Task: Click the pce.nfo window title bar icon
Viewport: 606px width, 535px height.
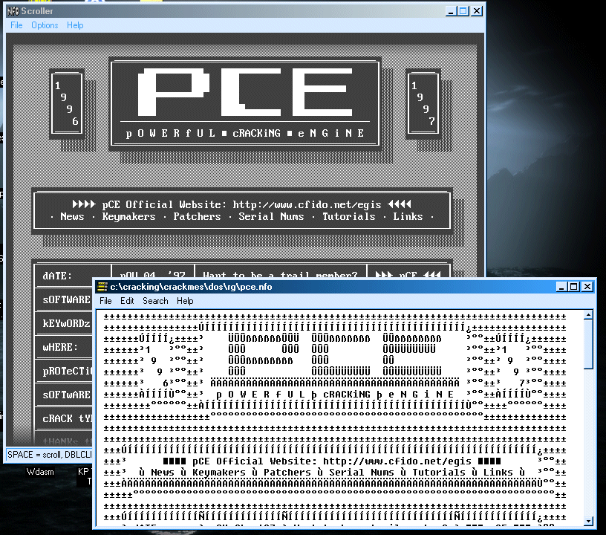Action: coord(102,287)
